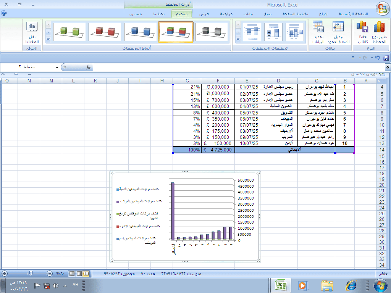Expand the chart layouts gallery
This screenshot has width=391, height=293.
click(x=238, y=39)
